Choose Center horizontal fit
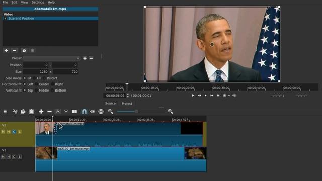The height and width of the screenshot is (181, 322). (42, 84)
